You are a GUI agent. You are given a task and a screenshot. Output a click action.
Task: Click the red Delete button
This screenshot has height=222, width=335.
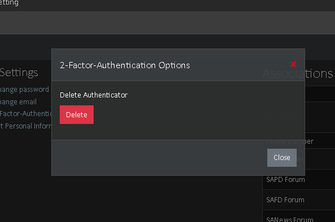coord(77,114)
